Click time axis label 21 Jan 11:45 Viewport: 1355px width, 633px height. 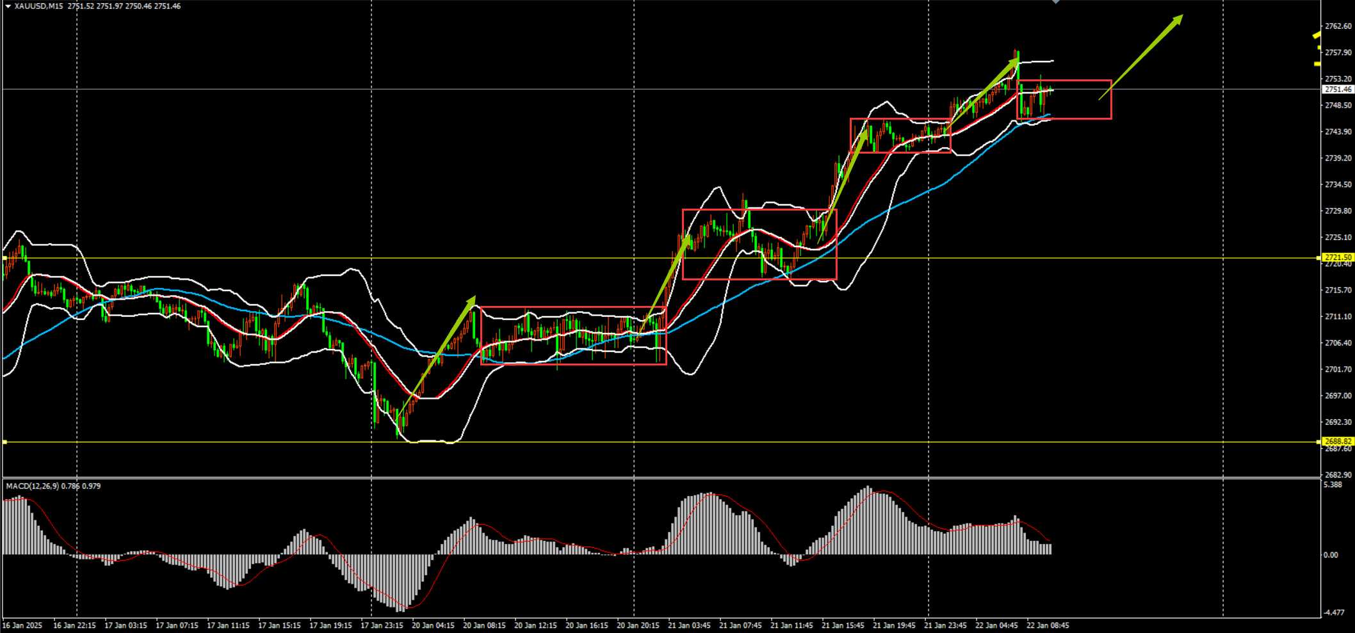791,625
